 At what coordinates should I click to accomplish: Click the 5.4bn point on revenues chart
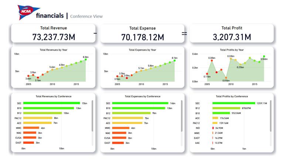pyautogui.click(x=52, y=70)
